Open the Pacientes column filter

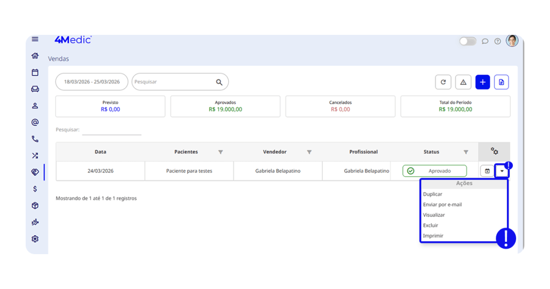coord(220,152)
